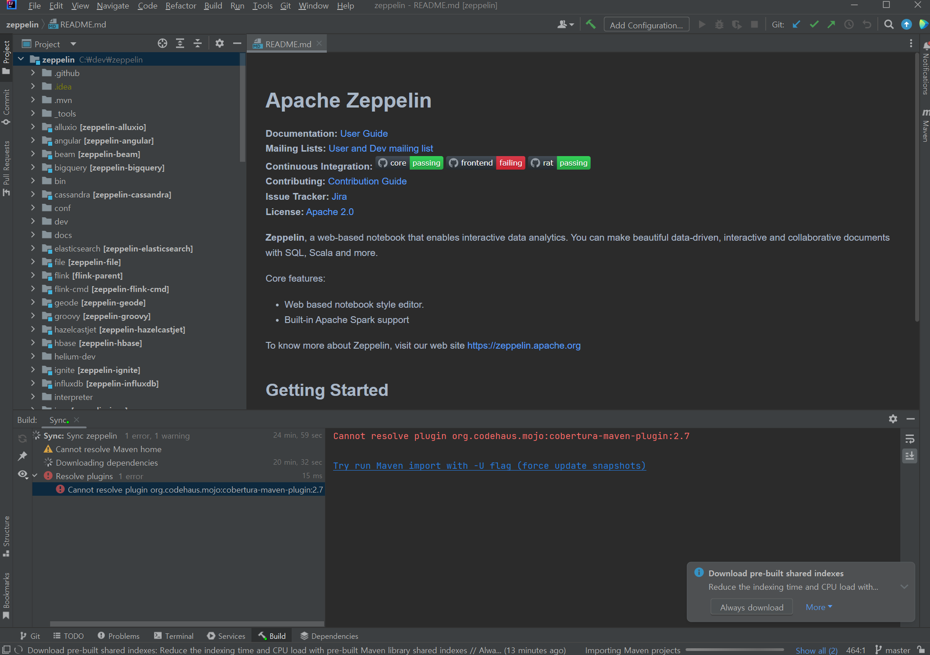Open Search Everywhere magnifier icon
The width and height of the screenshot is (930, 655).
pyautogui.click(x=889, y=25)
